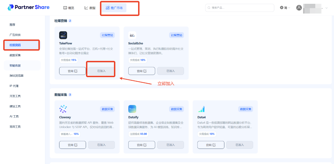
Task: Click the Data4 product title
Action: [x=202, y=117]
